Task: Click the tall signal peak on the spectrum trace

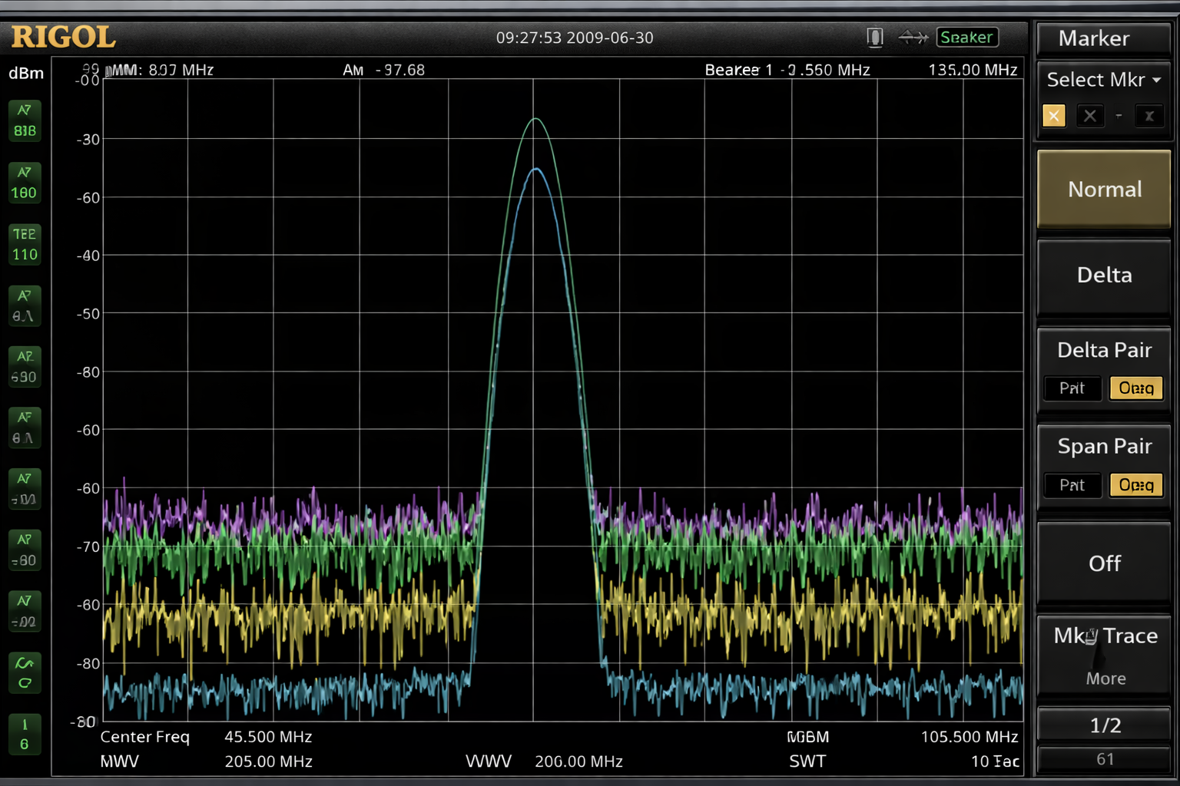Action: click(x=535, y=121)
